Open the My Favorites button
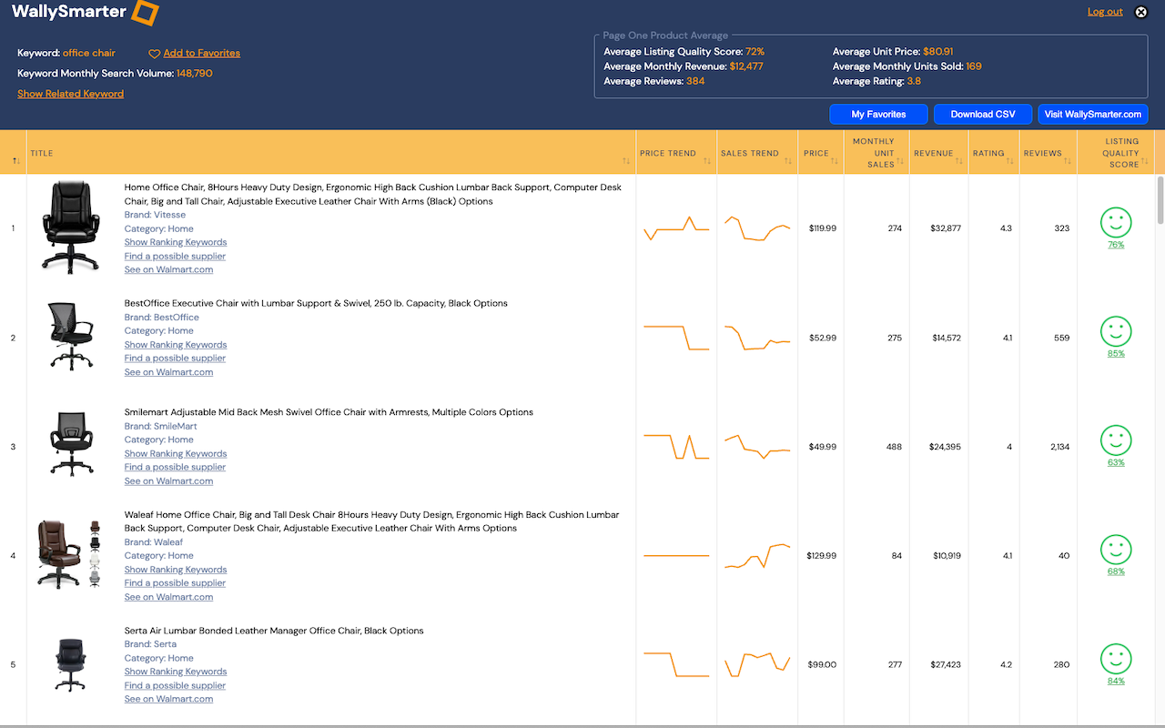The image size is (1165, 728). (x=878, y=115)
